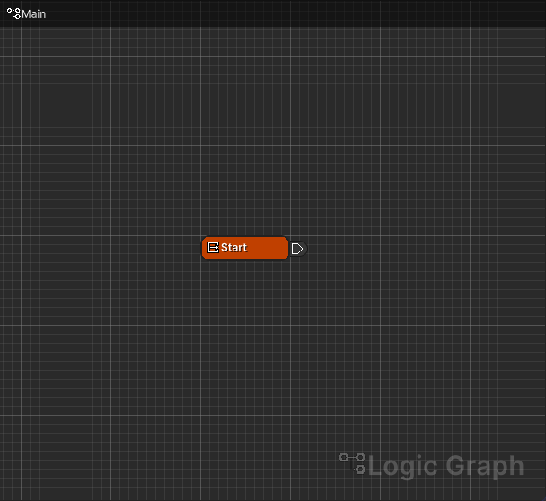
Task: Click the graph icon beside Main
Action: coord(13,13)
